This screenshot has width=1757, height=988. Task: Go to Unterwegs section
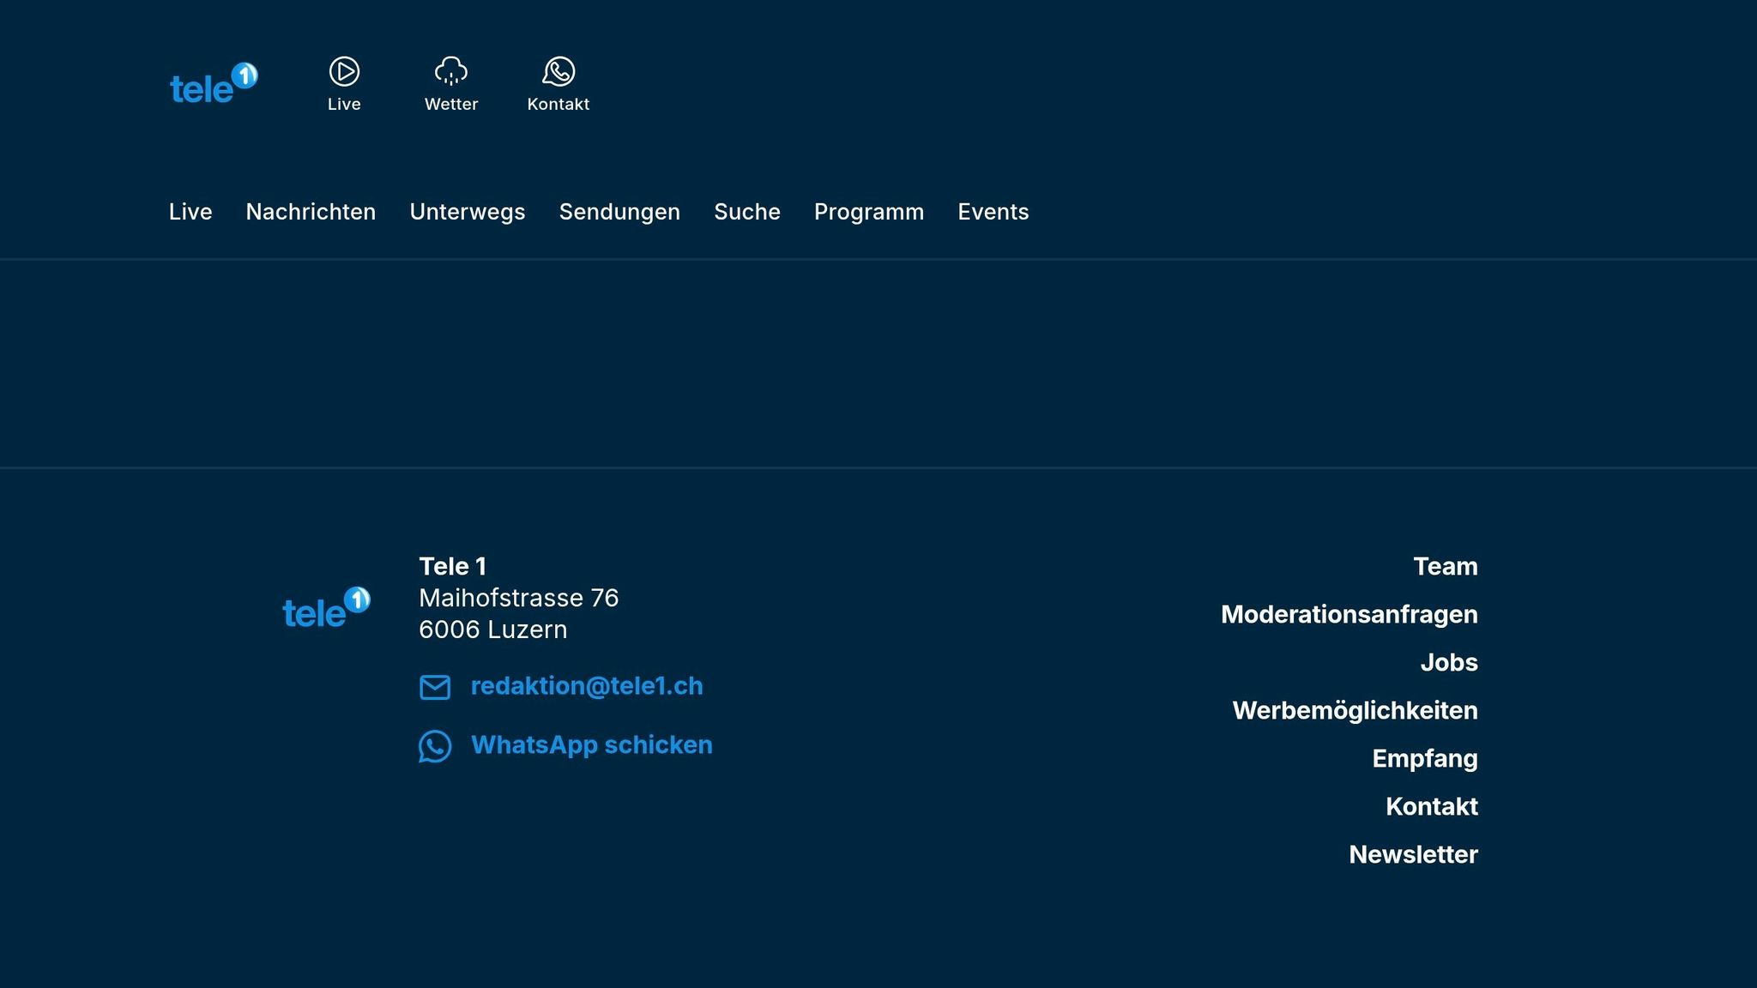click(x=468, y=212)
